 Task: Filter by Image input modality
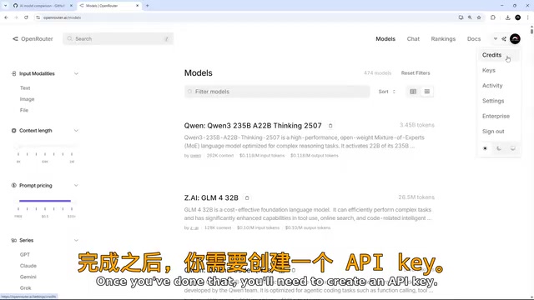click(27, 99)
